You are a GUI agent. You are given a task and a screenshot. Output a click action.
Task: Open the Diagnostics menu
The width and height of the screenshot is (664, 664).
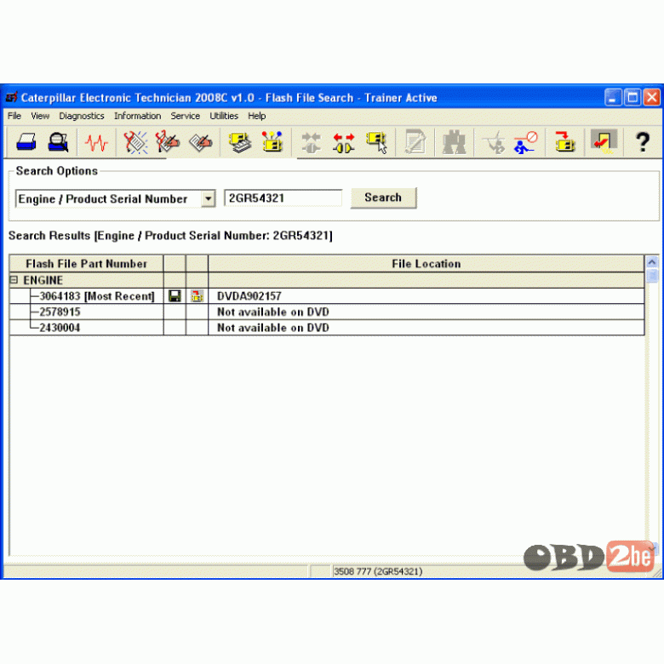[x=82, y=116]
